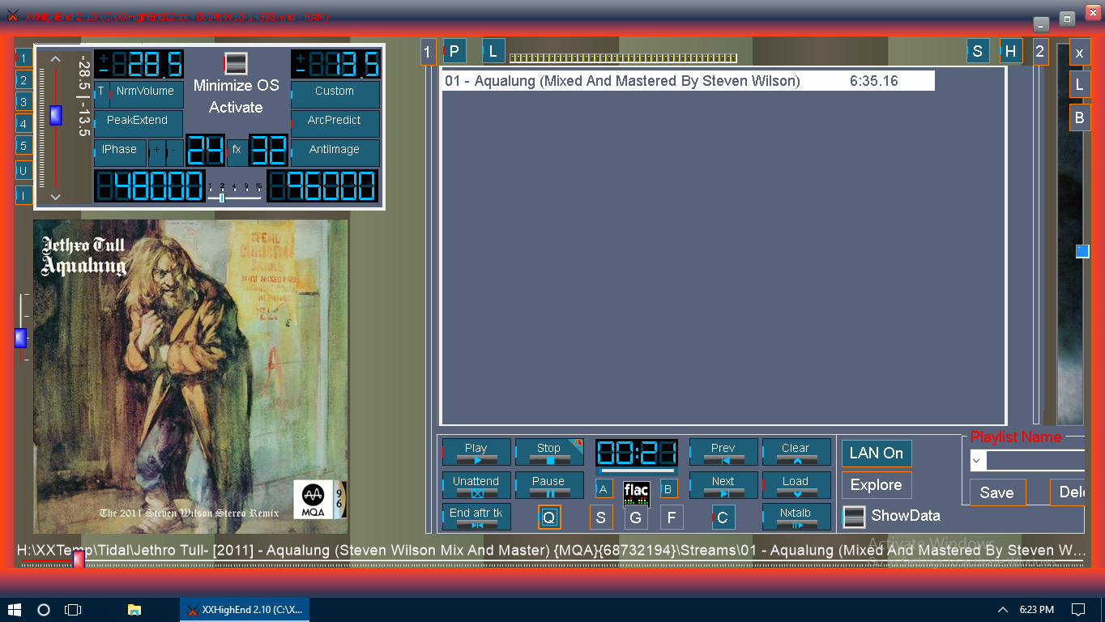The width and height of the screenshot is (1105, 622).
Task: Click the x button at top right
Action: (1080, 53)
